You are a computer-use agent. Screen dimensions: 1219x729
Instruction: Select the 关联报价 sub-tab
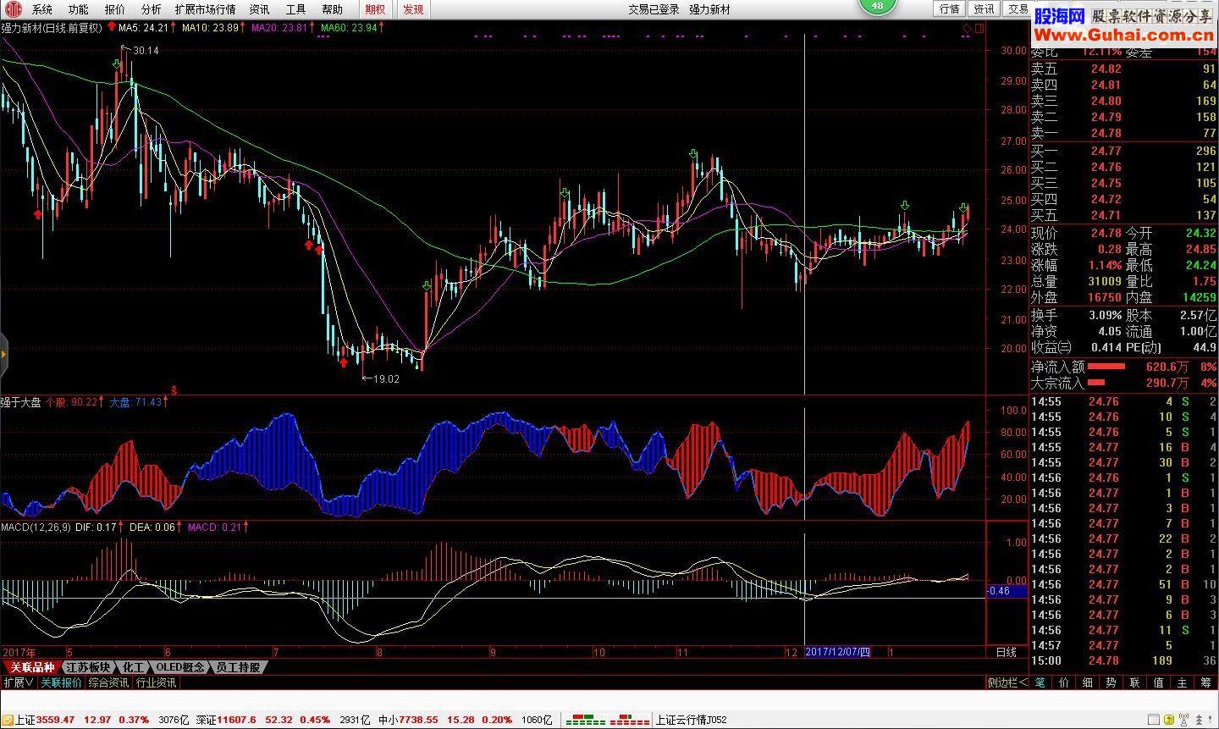61,682
